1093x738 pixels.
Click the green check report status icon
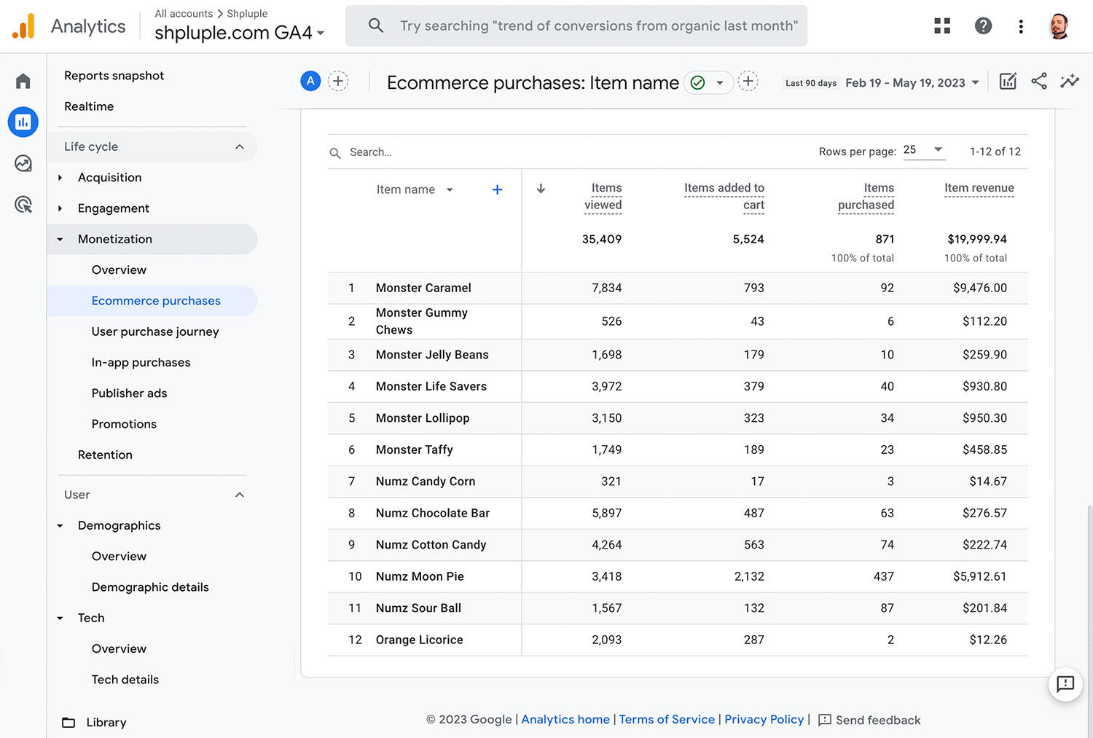[x=697, y=82]
